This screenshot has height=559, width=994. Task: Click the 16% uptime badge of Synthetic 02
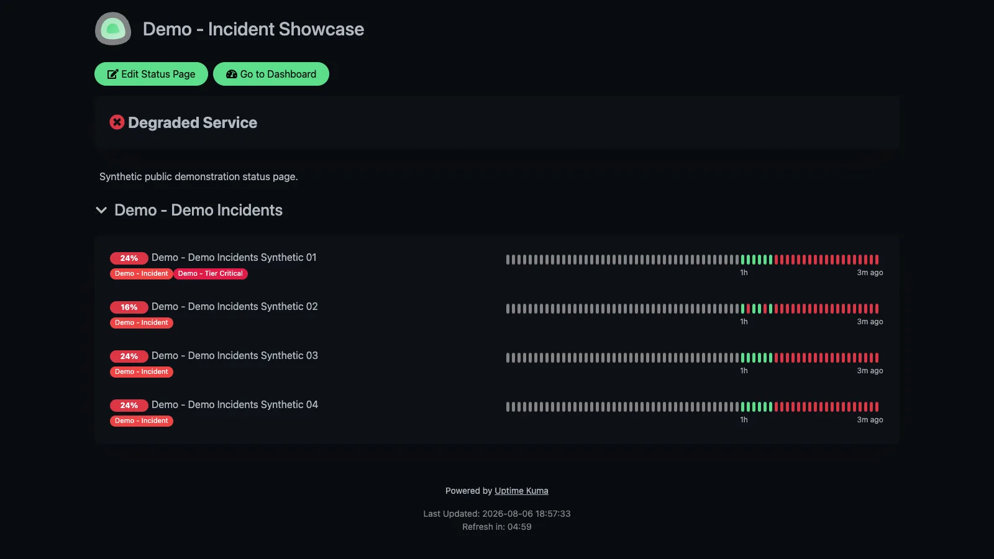[129, 307]
